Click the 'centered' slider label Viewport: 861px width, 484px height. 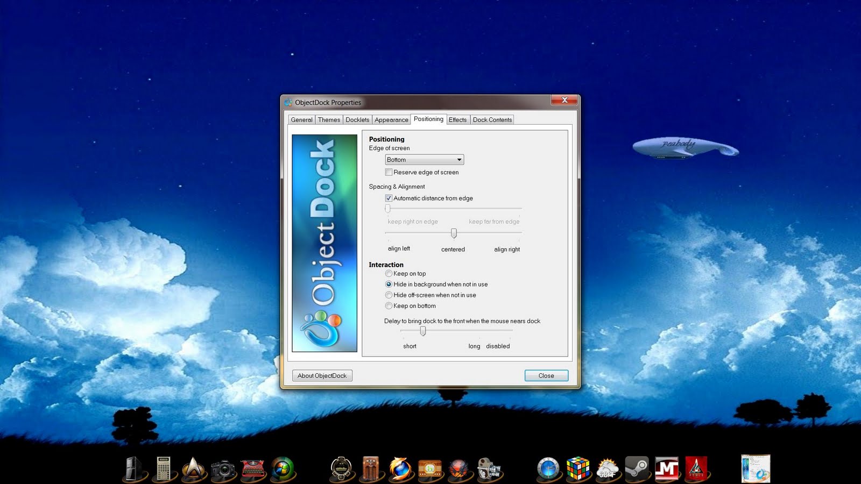coord(453,249)
